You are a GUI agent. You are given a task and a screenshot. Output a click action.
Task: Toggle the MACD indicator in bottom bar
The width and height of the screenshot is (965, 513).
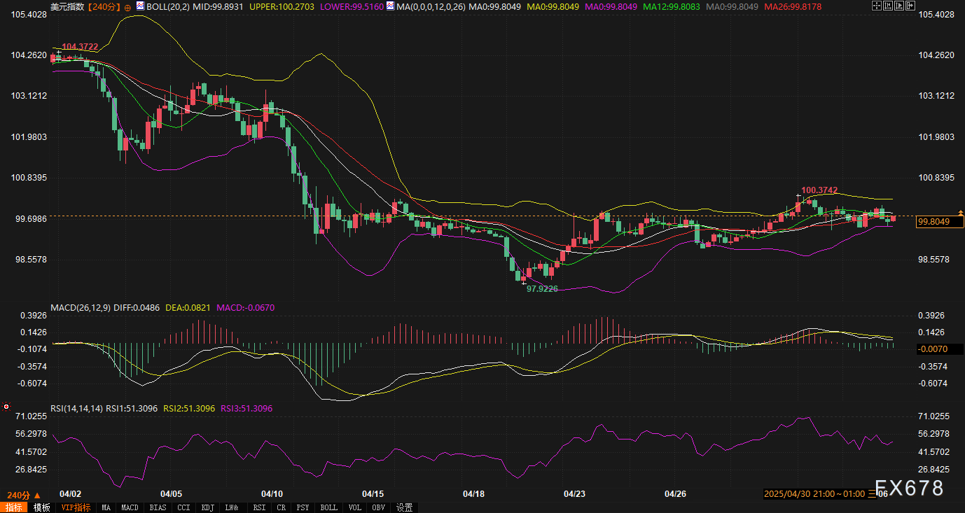[130, 507]
